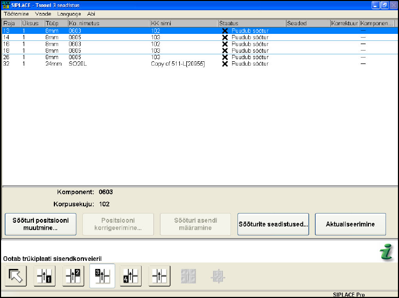The image size is (399, 298).
Task: Click the Sööturite seadistused button
Action: [x=273, y=224]
